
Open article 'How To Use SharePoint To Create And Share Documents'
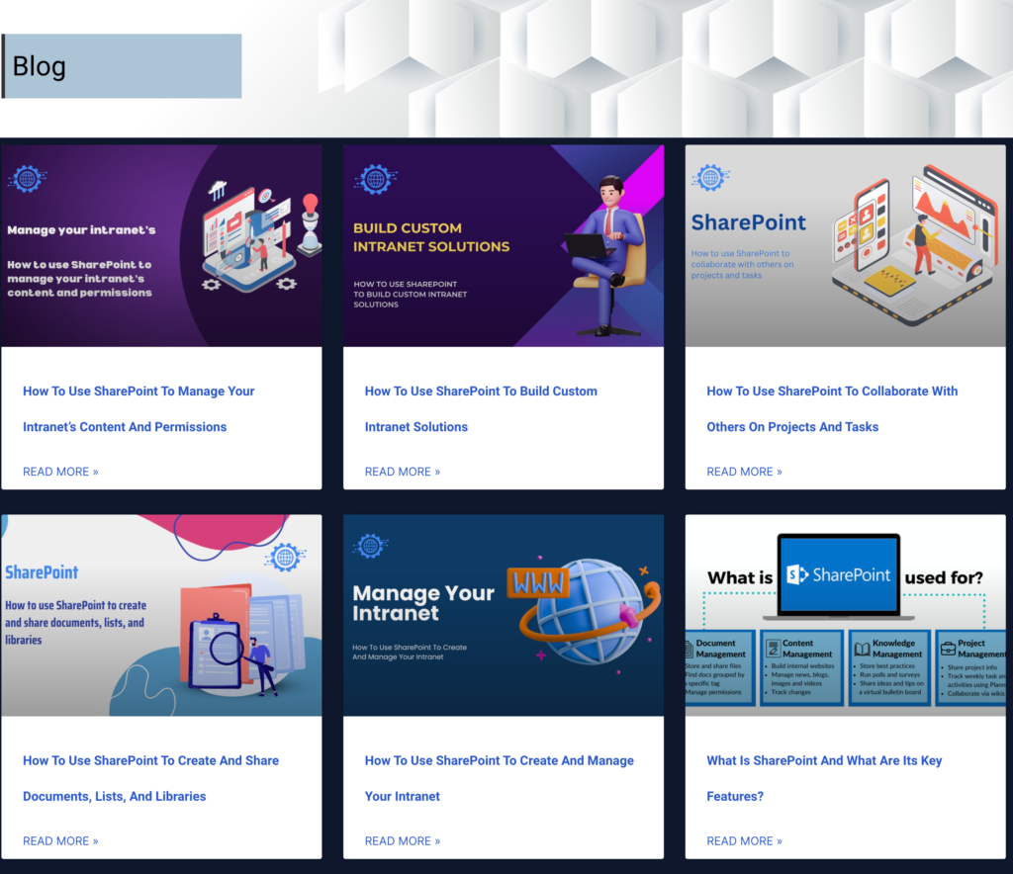click(x=150, y=778)
